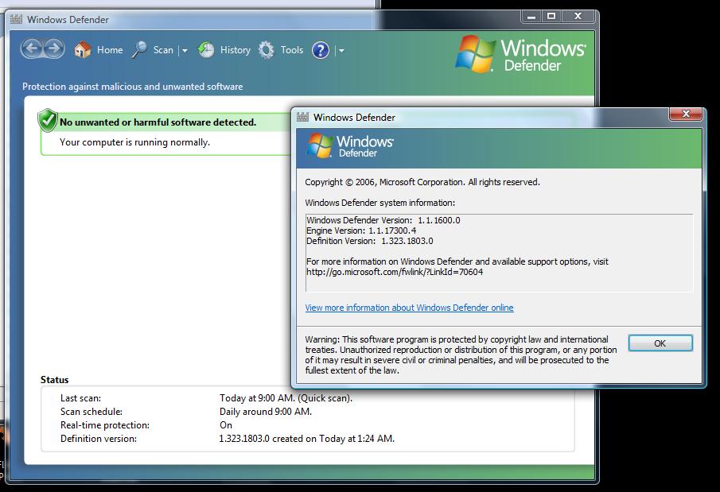Click the Home house icon
Screen dimensions: 720x492
(82, 50)
